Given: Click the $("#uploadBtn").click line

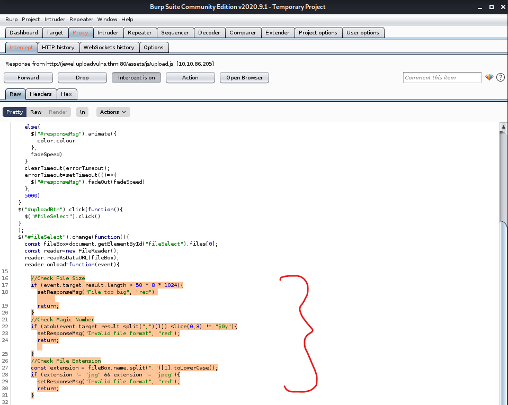Looking at the screenshot, I should 70,210.
